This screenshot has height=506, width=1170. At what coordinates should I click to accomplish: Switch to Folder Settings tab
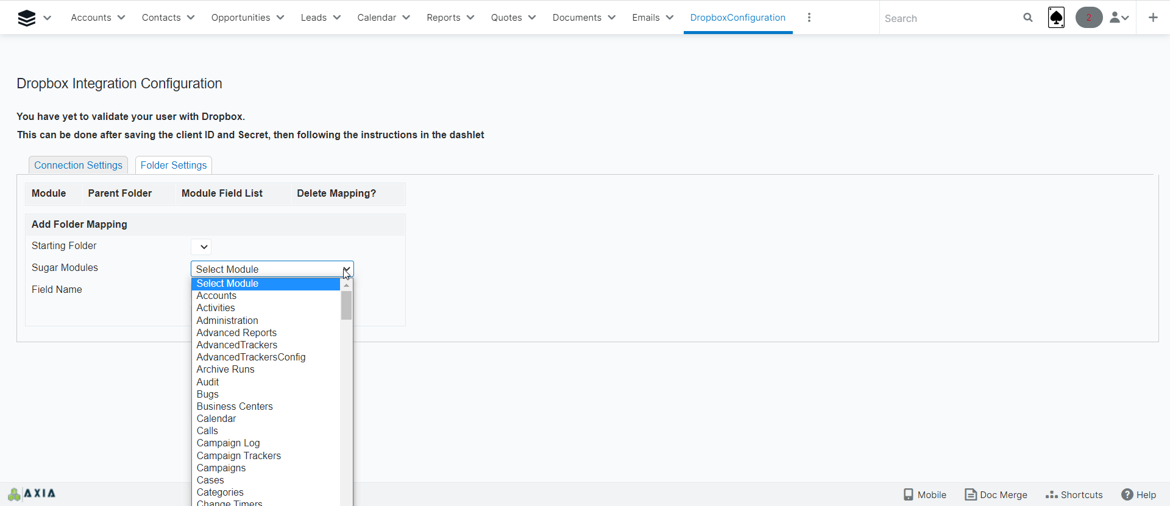coord(174,165)
